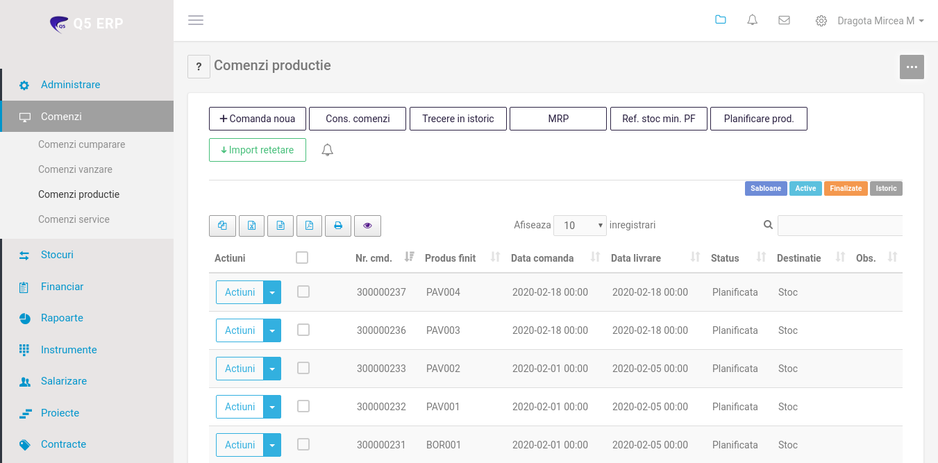Export the table to Excel
The height and width of the screenshot is (463, 938).
(251, 226)
